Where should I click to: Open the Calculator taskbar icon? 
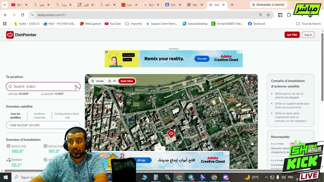[156, 177]
